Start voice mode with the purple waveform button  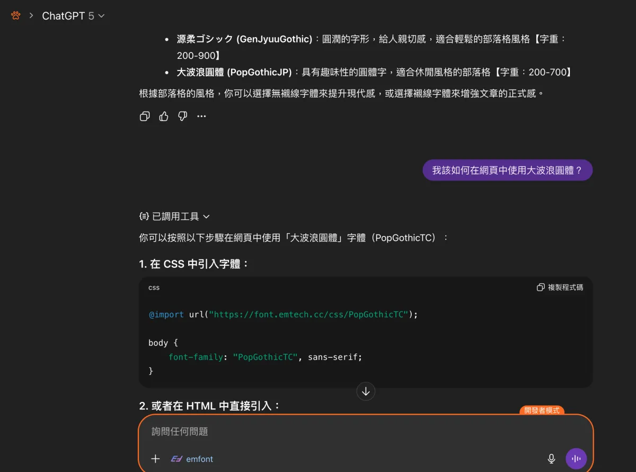(x=576, y=459)
